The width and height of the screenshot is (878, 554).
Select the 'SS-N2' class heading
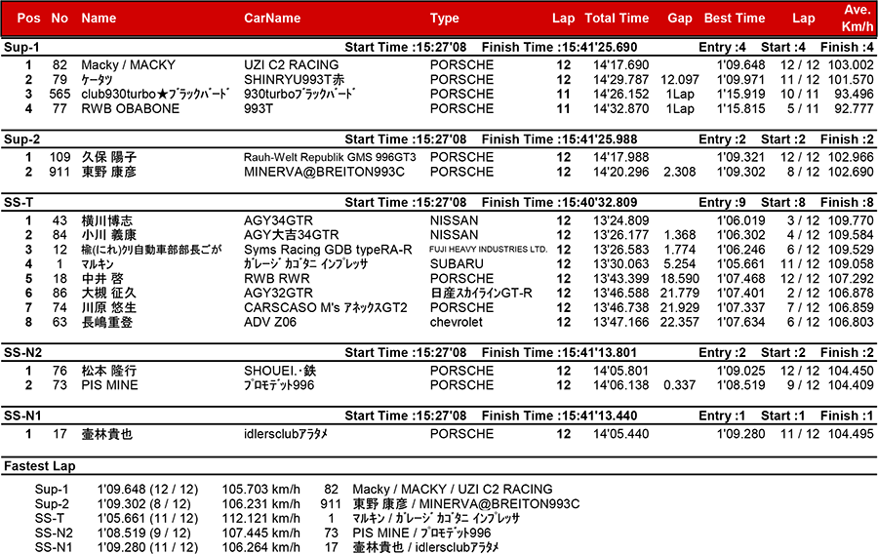tap(23, 352)
